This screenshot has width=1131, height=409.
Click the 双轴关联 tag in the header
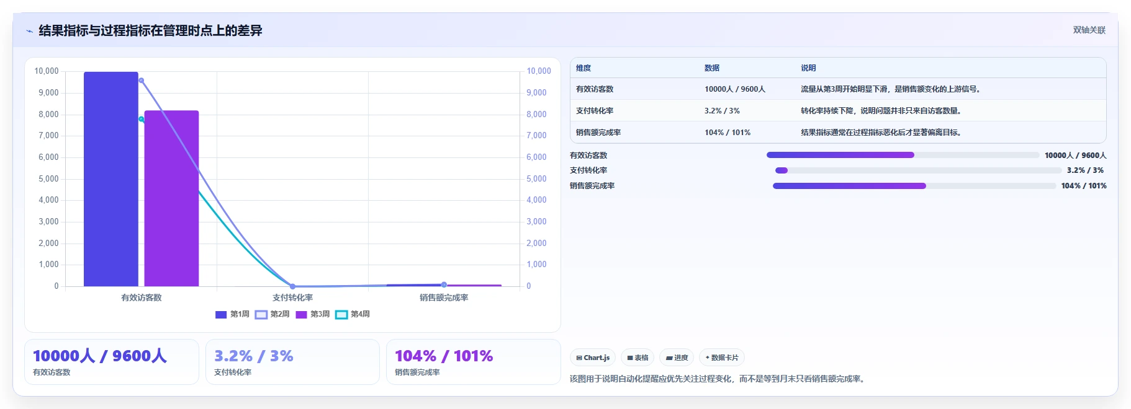1089,30
